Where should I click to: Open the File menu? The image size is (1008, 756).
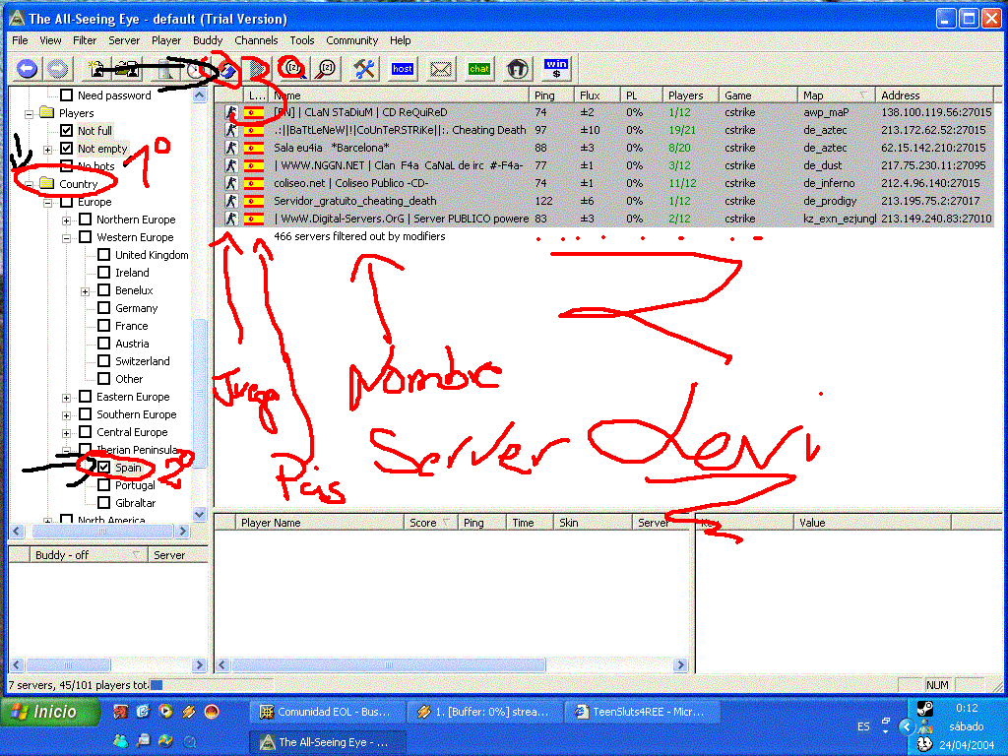click(x=20, y=40)
